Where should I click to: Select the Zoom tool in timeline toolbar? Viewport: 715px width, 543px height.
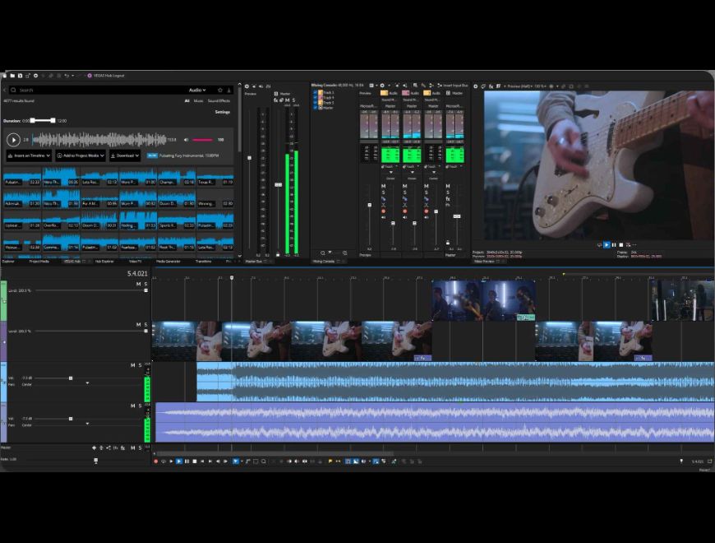[264, 462]
